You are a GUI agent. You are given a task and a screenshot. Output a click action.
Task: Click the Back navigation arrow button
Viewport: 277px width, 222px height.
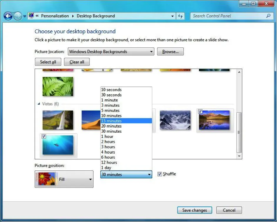click(8, 16)
